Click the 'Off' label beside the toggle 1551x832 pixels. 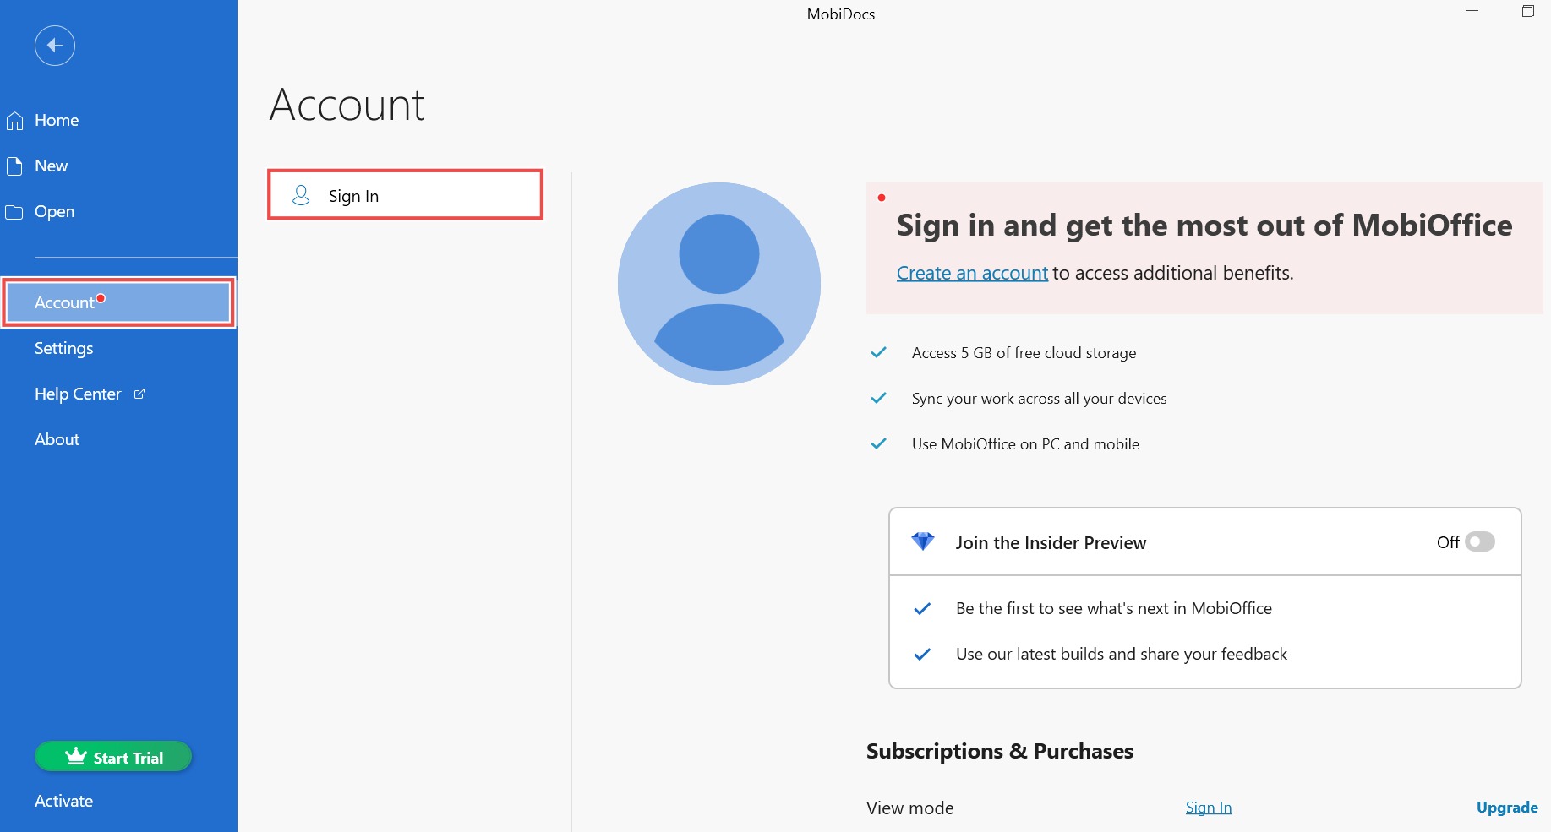(1448, 542)
